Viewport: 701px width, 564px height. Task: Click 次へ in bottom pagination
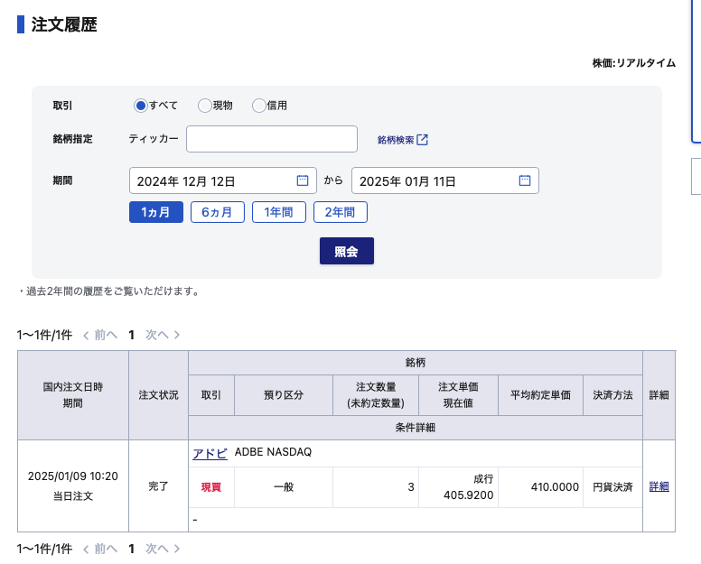[x=163, y=548]
